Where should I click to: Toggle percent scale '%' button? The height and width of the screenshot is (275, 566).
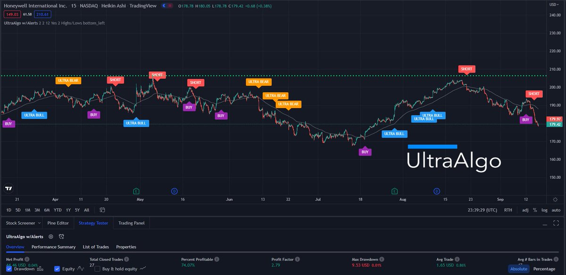click(x=536, y=210)
